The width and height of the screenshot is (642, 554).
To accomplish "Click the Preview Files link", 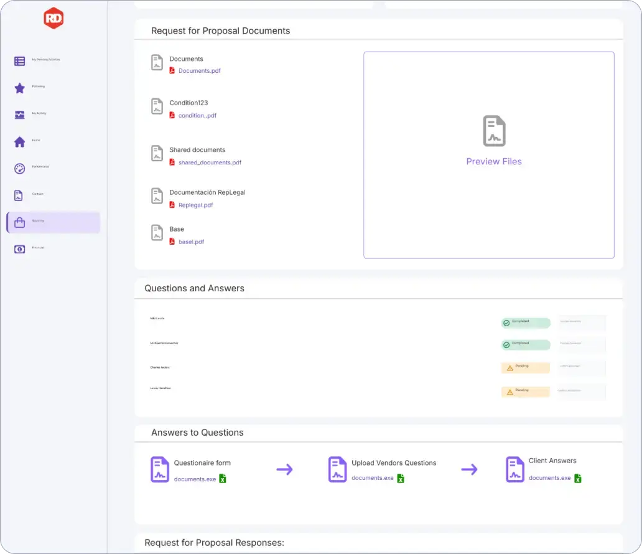I will click(494, 161).
